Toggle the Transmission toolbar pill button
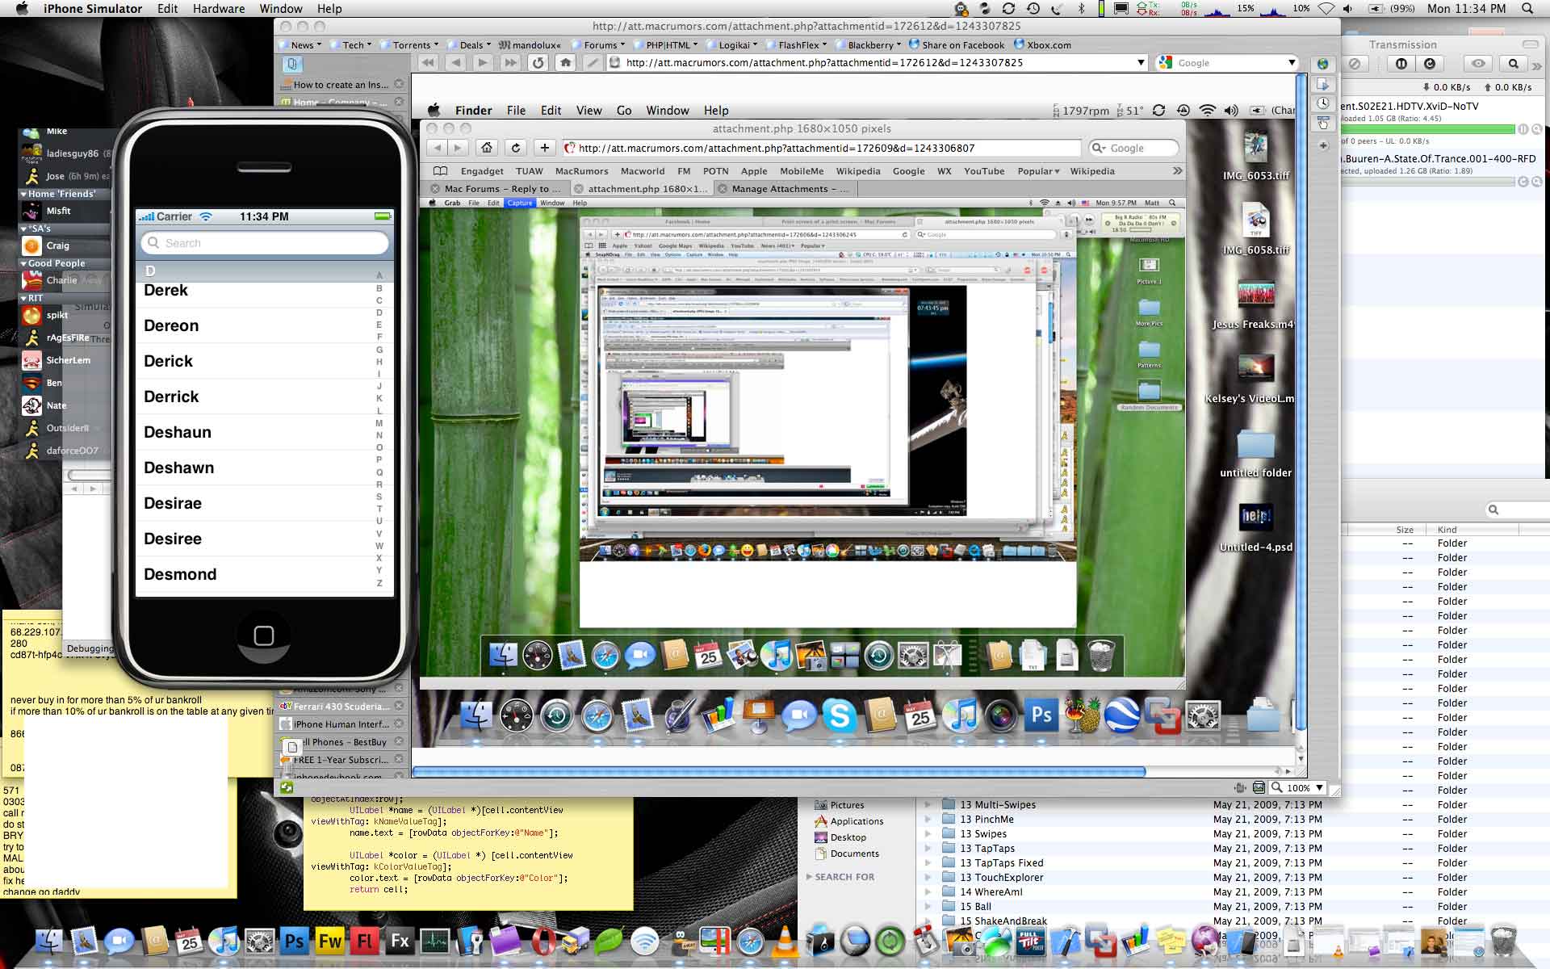This screenshot has height=969, width=1550. pyautogui.click(x=1530, y=44)
